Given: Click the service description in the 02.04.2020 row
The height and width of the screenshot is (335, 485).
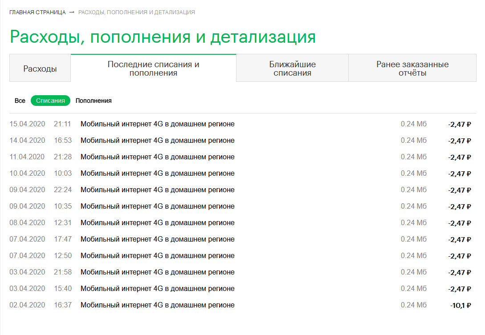Looking at the screenshot, I should click(x=158, y=305).
